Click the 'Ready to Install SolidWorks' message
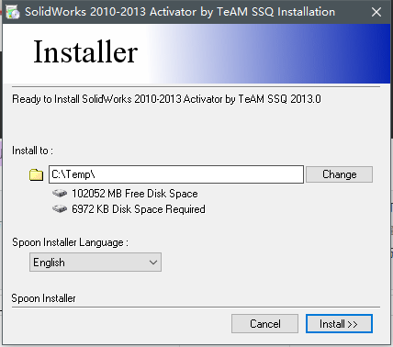393x347 pixels. coord(166,99)
